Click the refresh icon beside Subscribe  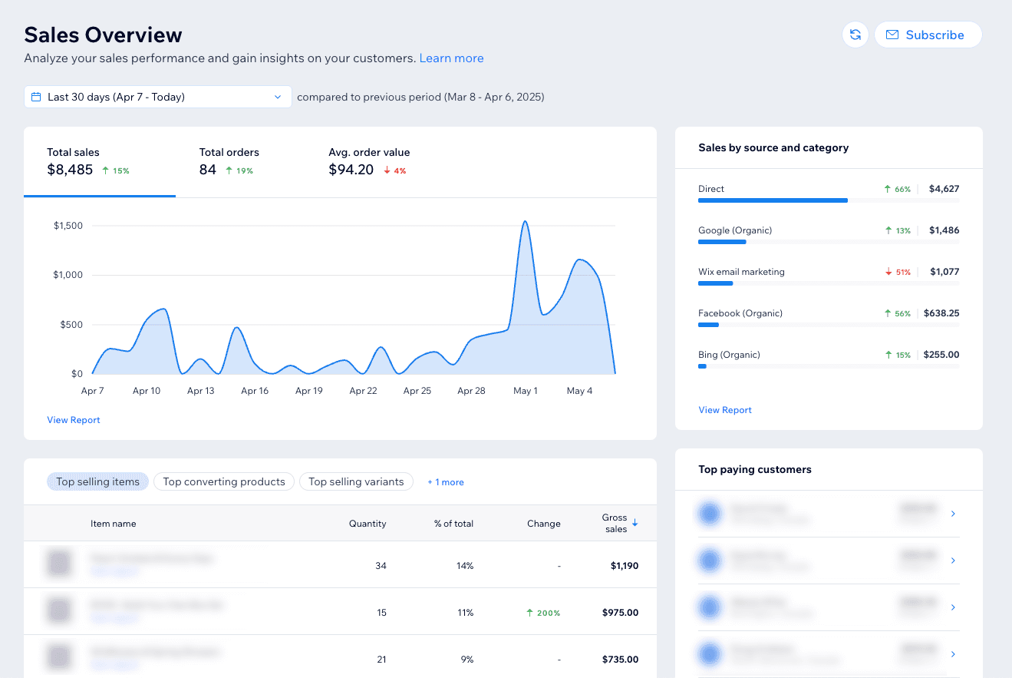click(855, 35)
